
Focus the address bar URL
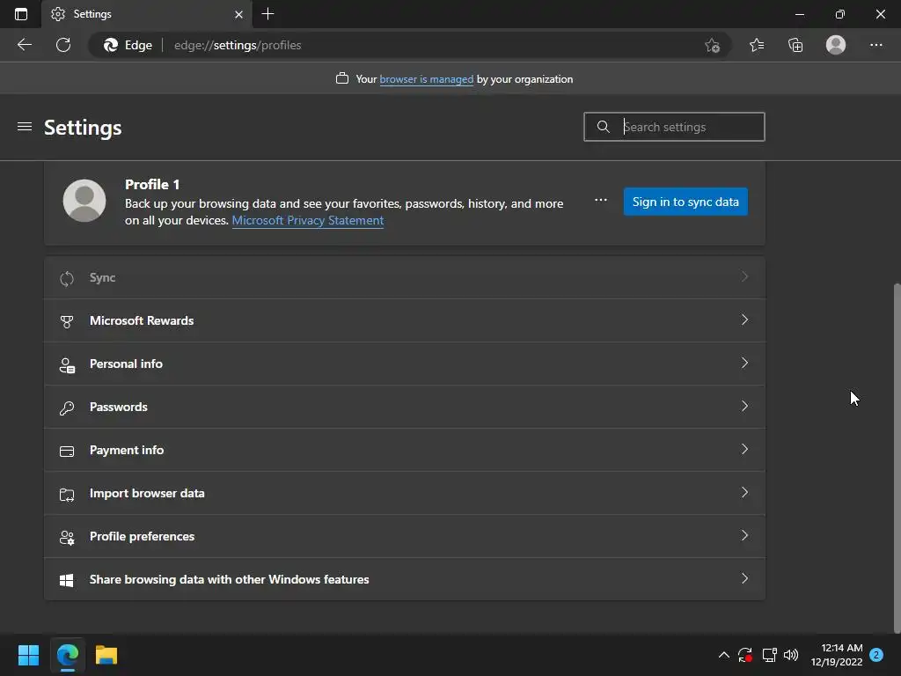point(238,45)
